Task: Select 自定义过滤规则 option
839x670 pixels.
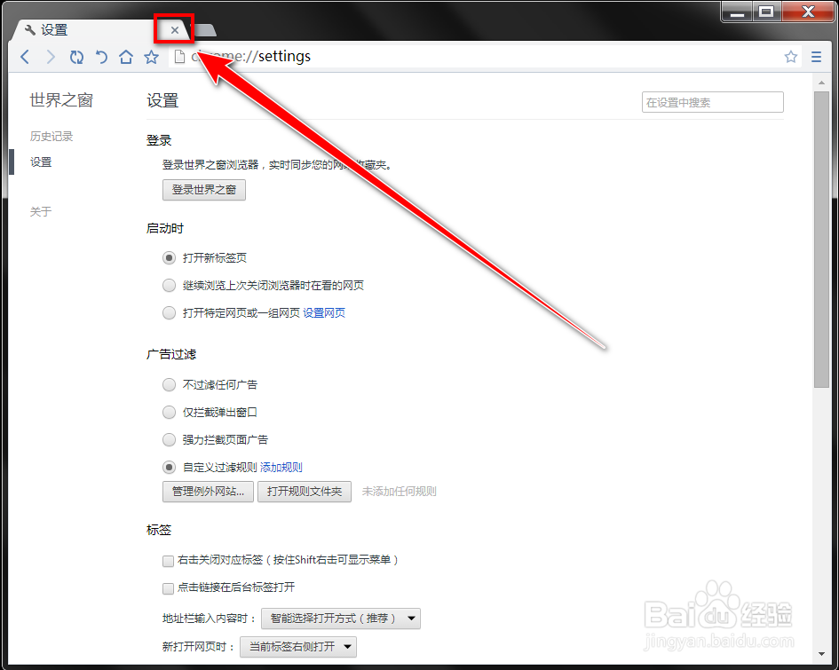Action: pyautogui.click(x=169, y=468)
